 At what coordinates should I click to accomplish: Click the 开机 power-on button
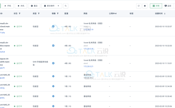pos(8,6)
